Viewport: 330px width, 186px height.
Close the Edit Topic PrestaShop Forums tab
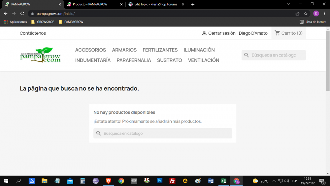tap(183, 4)
